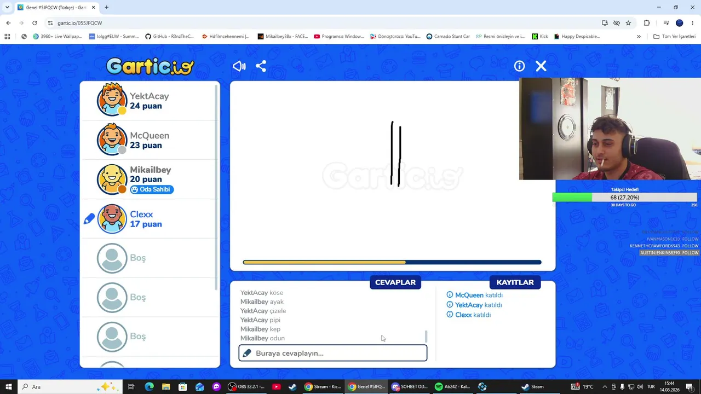Switch to the Stream - Kick Chrome window
Screen dimensions: 701x394
coord(323,387)
